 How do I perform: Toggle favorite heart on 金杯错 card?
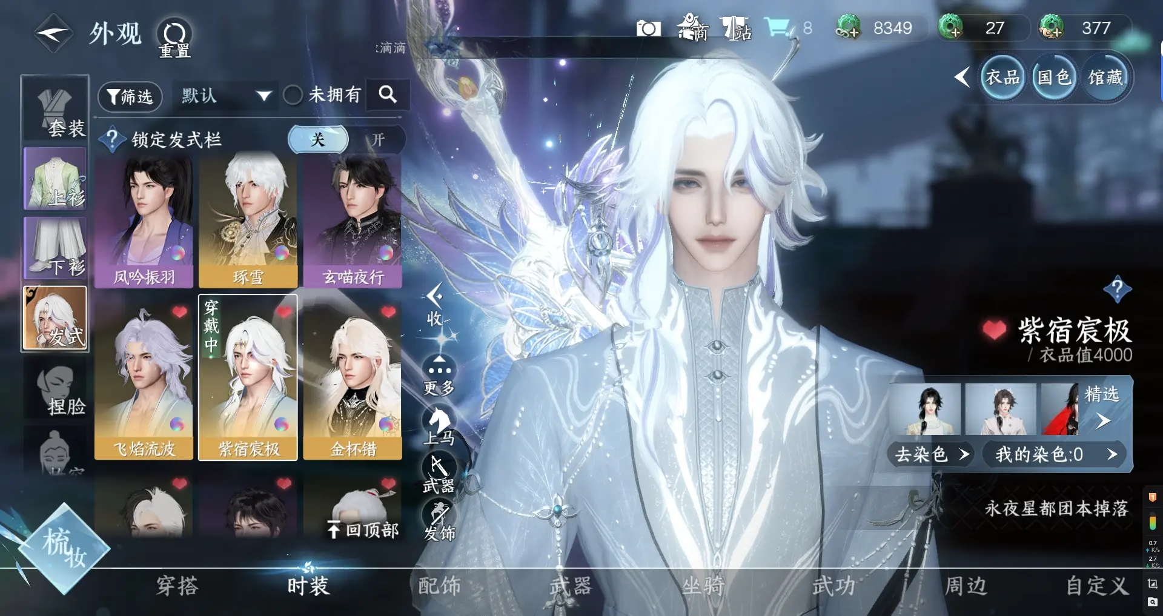click(x=388, y=312)
